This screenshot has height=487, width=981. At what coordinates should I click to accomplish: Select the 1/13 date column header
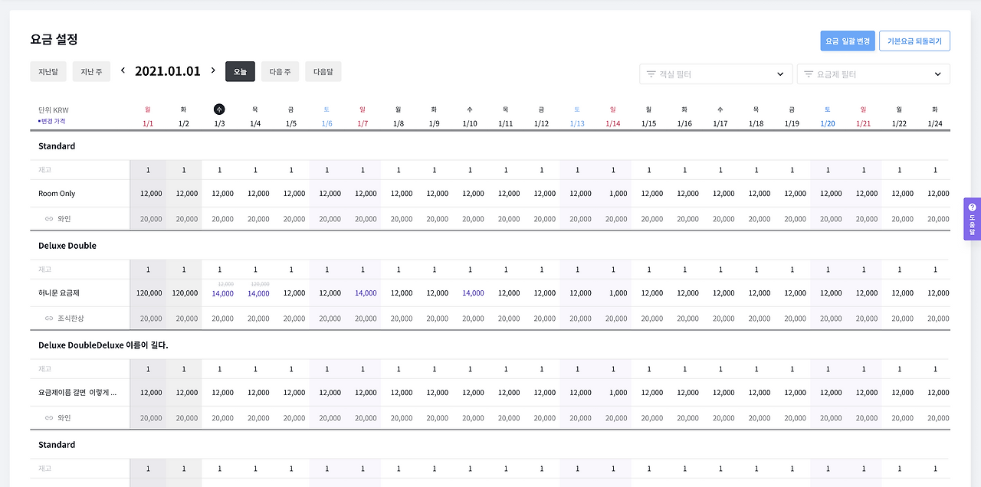coord(577,123)
